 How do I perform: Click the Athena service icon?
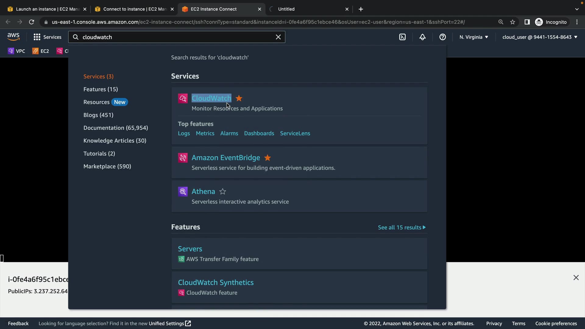183,192
